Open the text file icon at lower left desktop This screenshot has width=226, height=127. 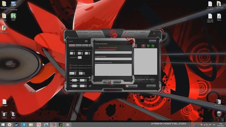pyautogui.click(x=4, y=103)
